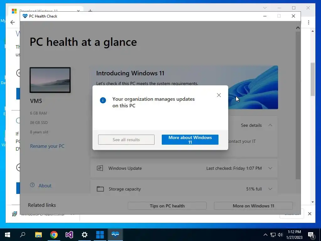Click the More about Windows 11 button
The width and height of the screenshot is (321, 241).
click(x=190, y=140)
